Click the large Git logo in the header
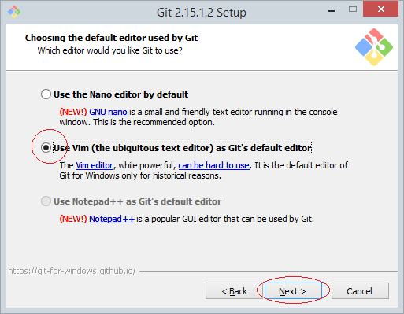 coord(374,47)
